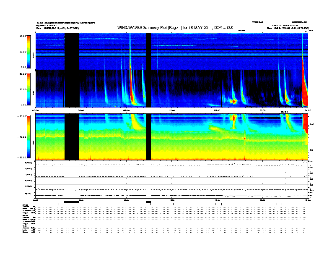Screen dimensions: 332x257
Task: Click the RAD1 color scale bar
Action: click(29, 89)
